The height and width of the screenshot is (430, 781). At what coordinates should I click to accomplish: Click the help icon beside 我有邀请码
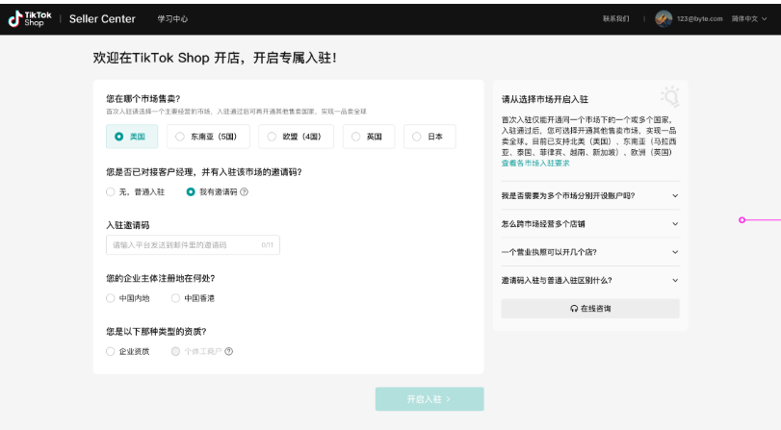point(244,192)
